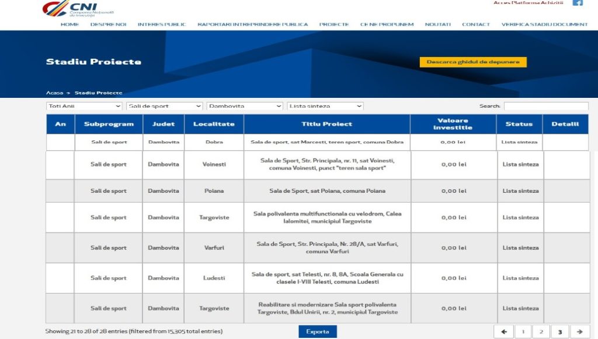The height and width of the screenshot is (339, 598).
Task: Sort by Valoare investitie column header
Action: point(453,124)
